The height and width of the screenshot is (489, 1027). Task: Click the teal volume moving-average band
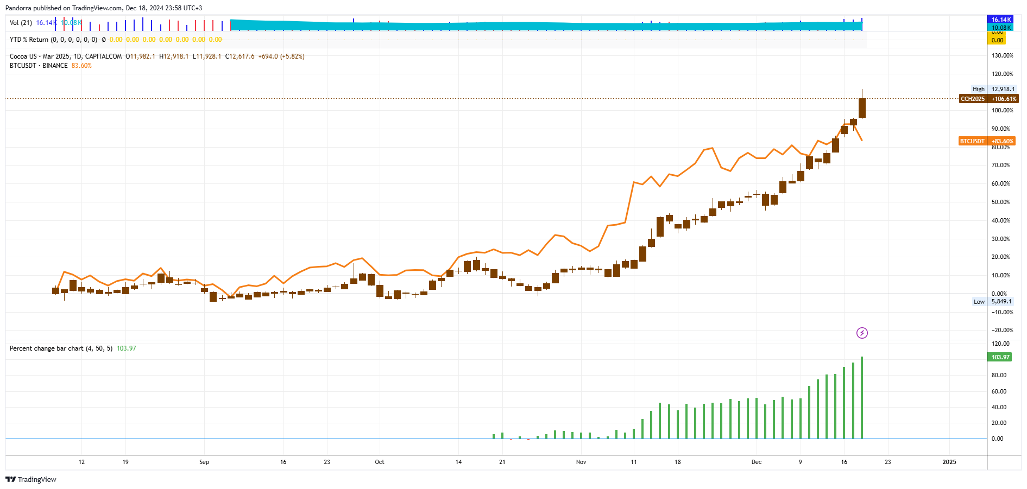(x=546, y=26)
